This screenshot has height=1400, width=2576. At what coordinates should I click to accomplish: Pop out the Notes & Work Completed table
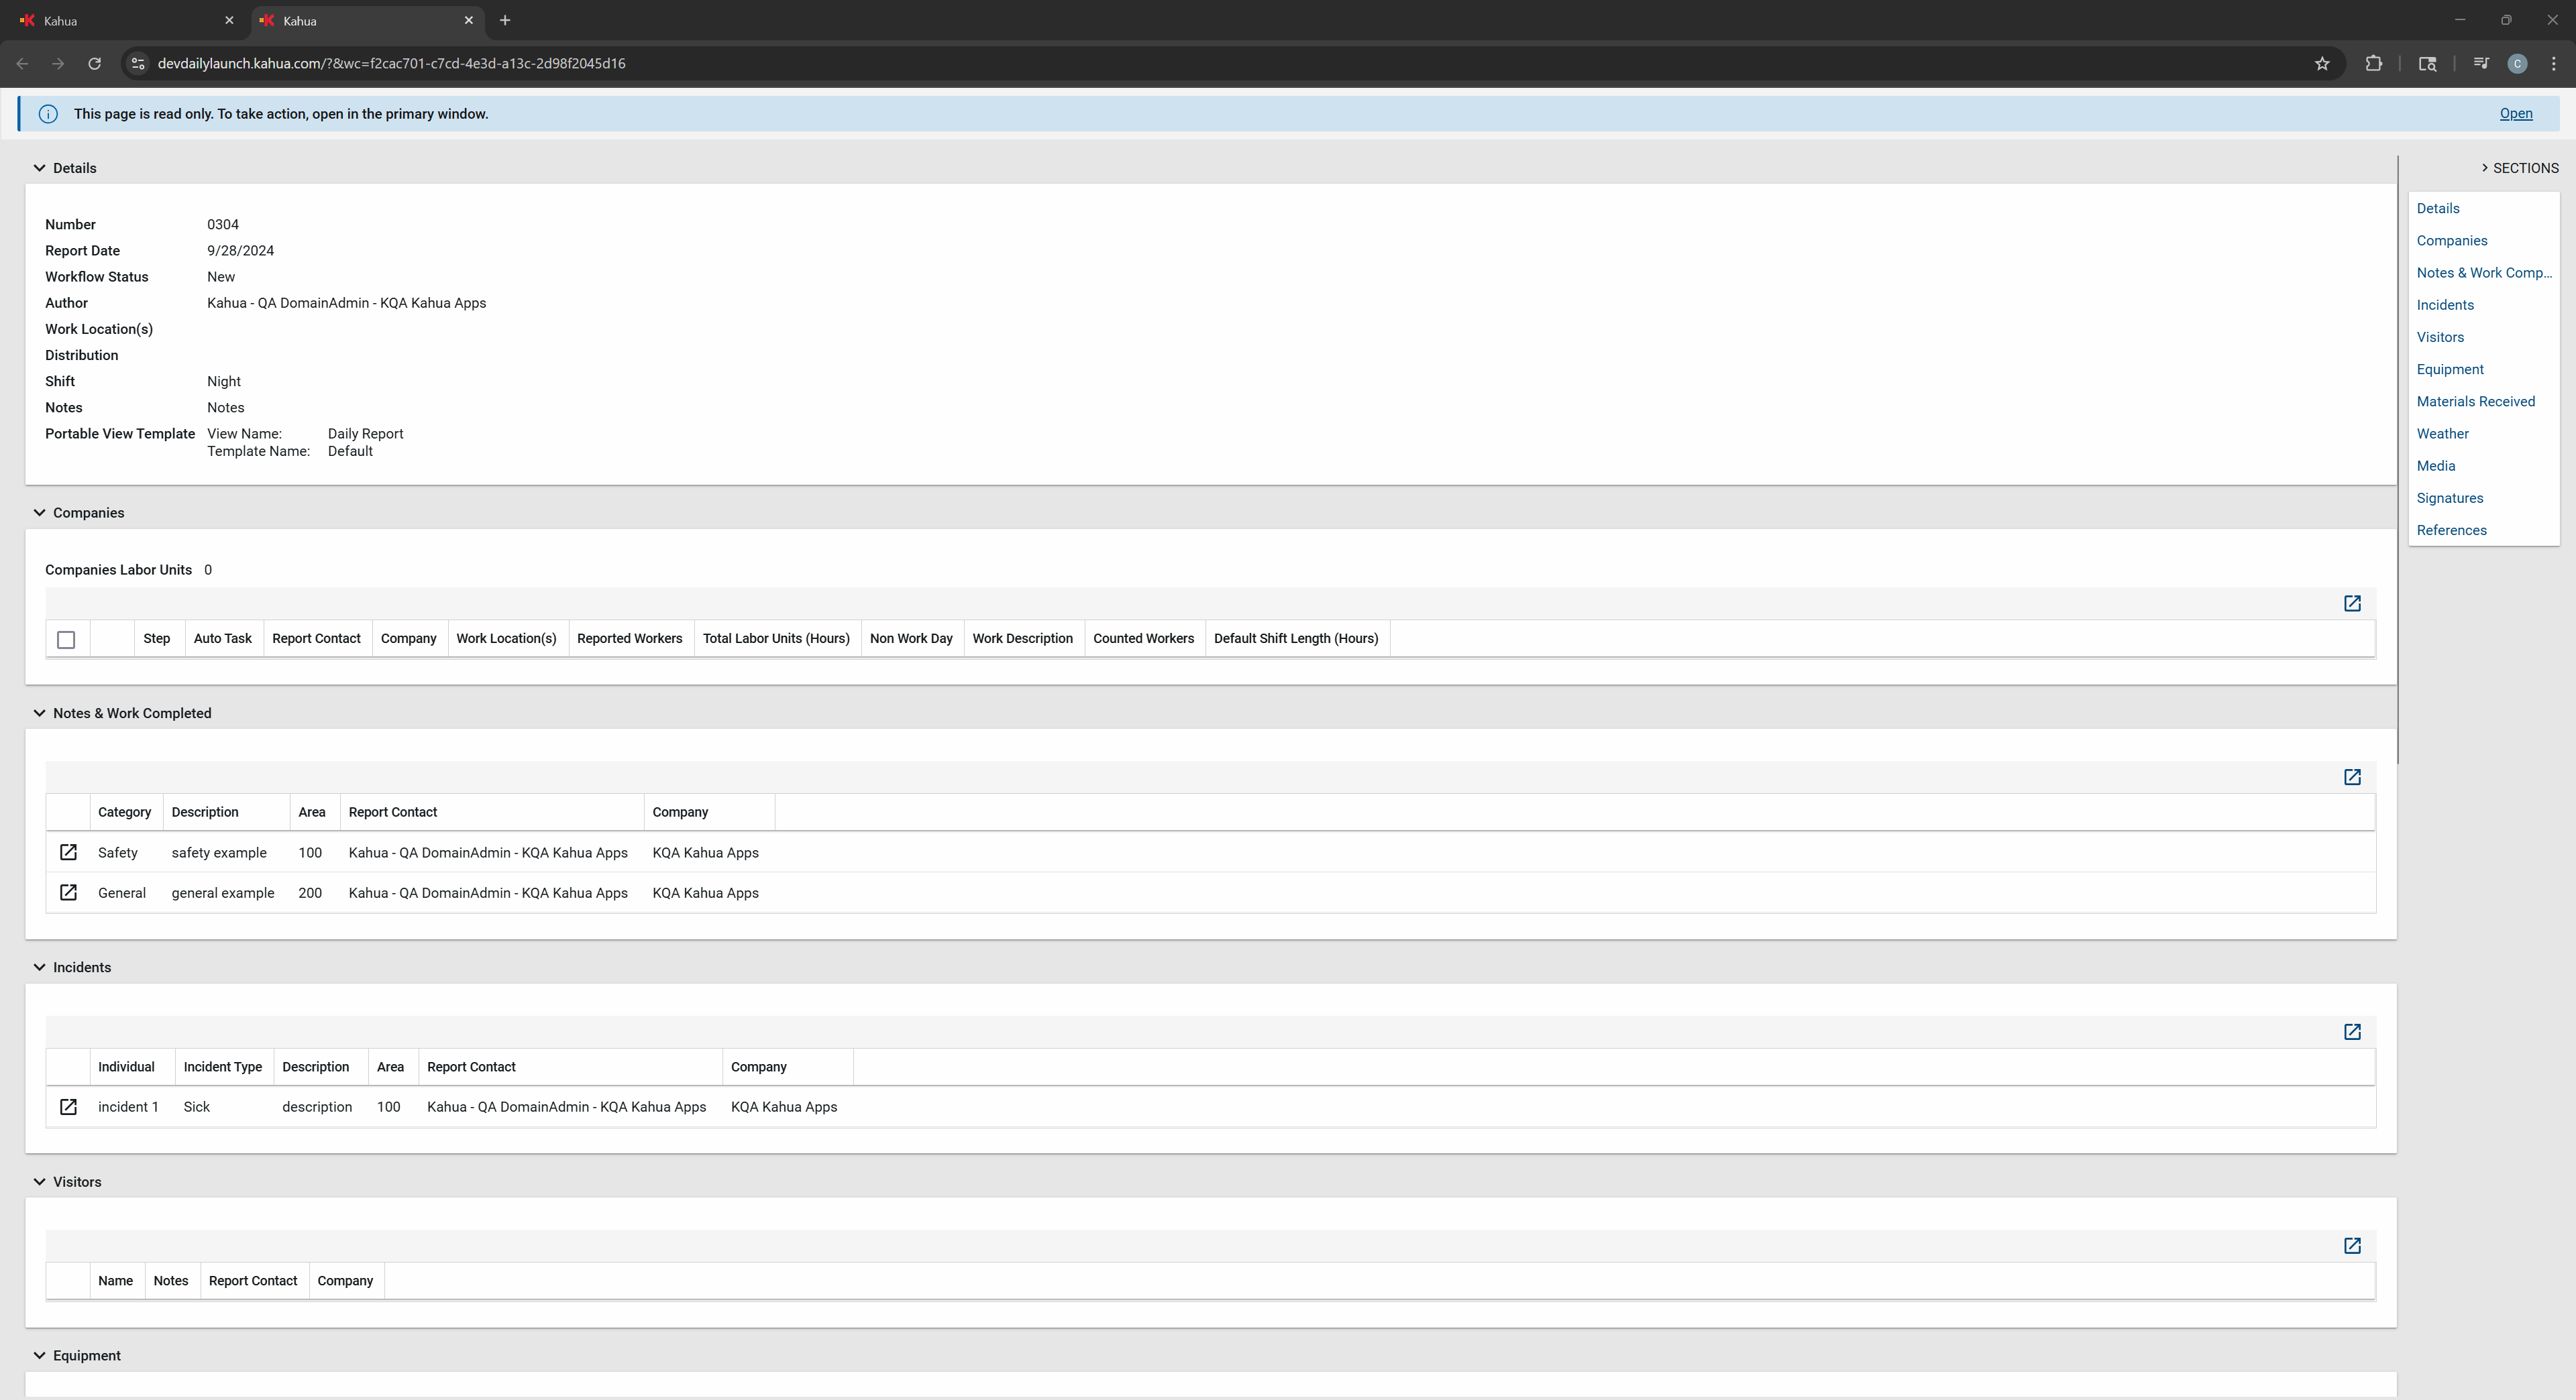[2352, 778]
